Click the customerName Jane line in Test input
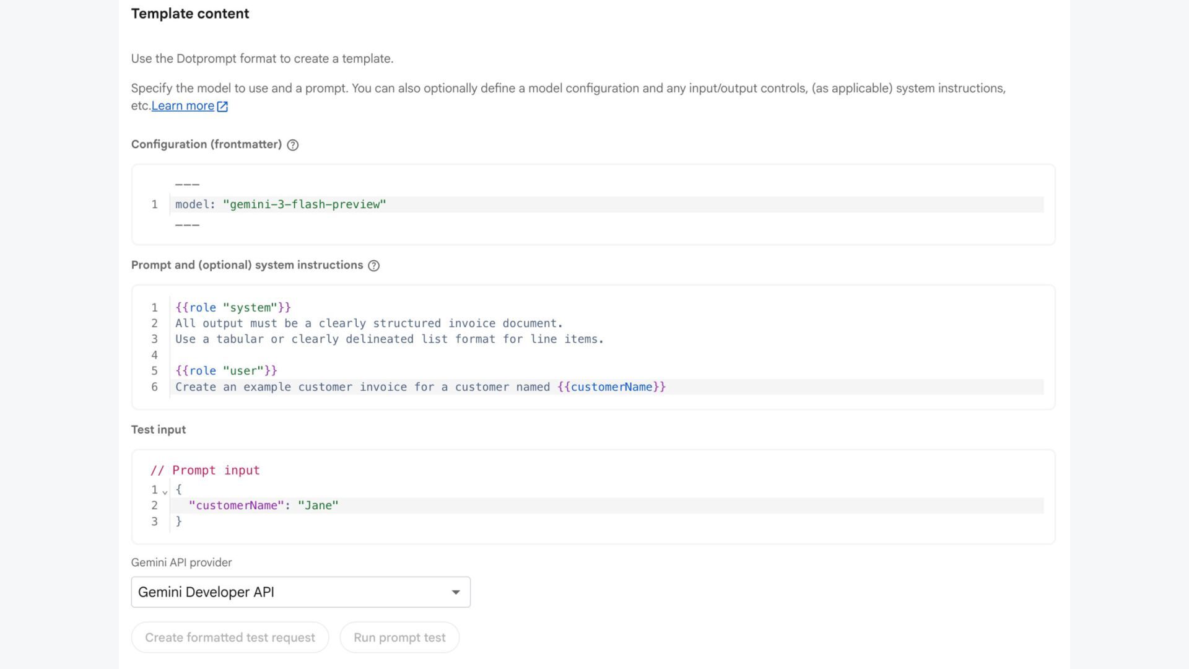Viewport: 1189px width, 669px height. coord(263,505)
